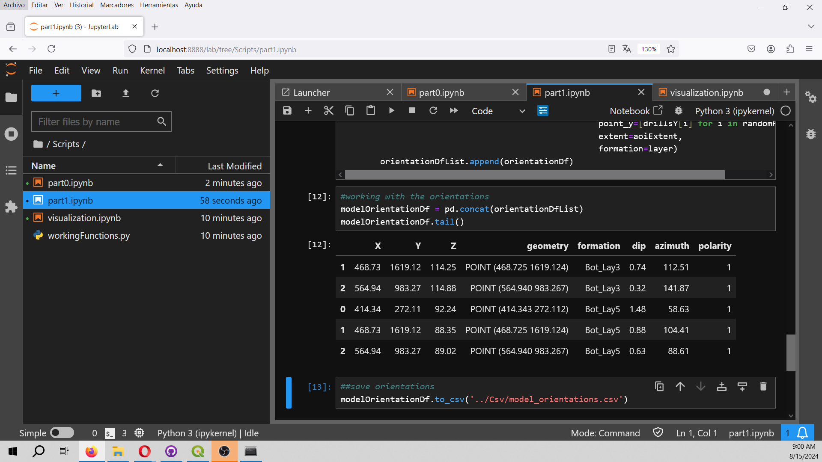Toggle the render side-by-side toolbar button
This screenshot has height=462, width=822.
542,111
